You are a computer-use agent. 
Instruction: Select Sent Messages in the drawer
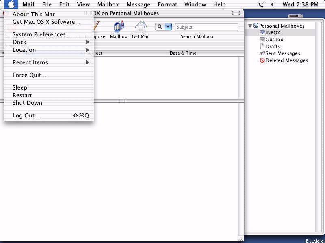(283, 53)
